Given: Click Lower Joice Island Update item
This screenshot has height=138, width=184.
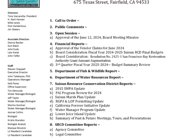Looking at the screenshot, I should [x=75, y=114].
